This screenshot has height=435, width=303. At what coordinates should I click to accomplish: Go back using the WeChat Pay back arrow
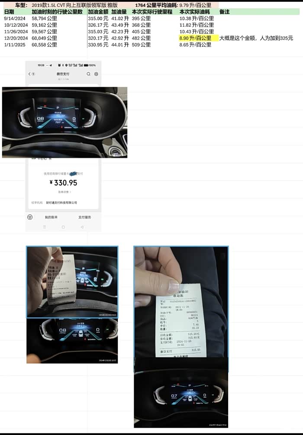30,74
